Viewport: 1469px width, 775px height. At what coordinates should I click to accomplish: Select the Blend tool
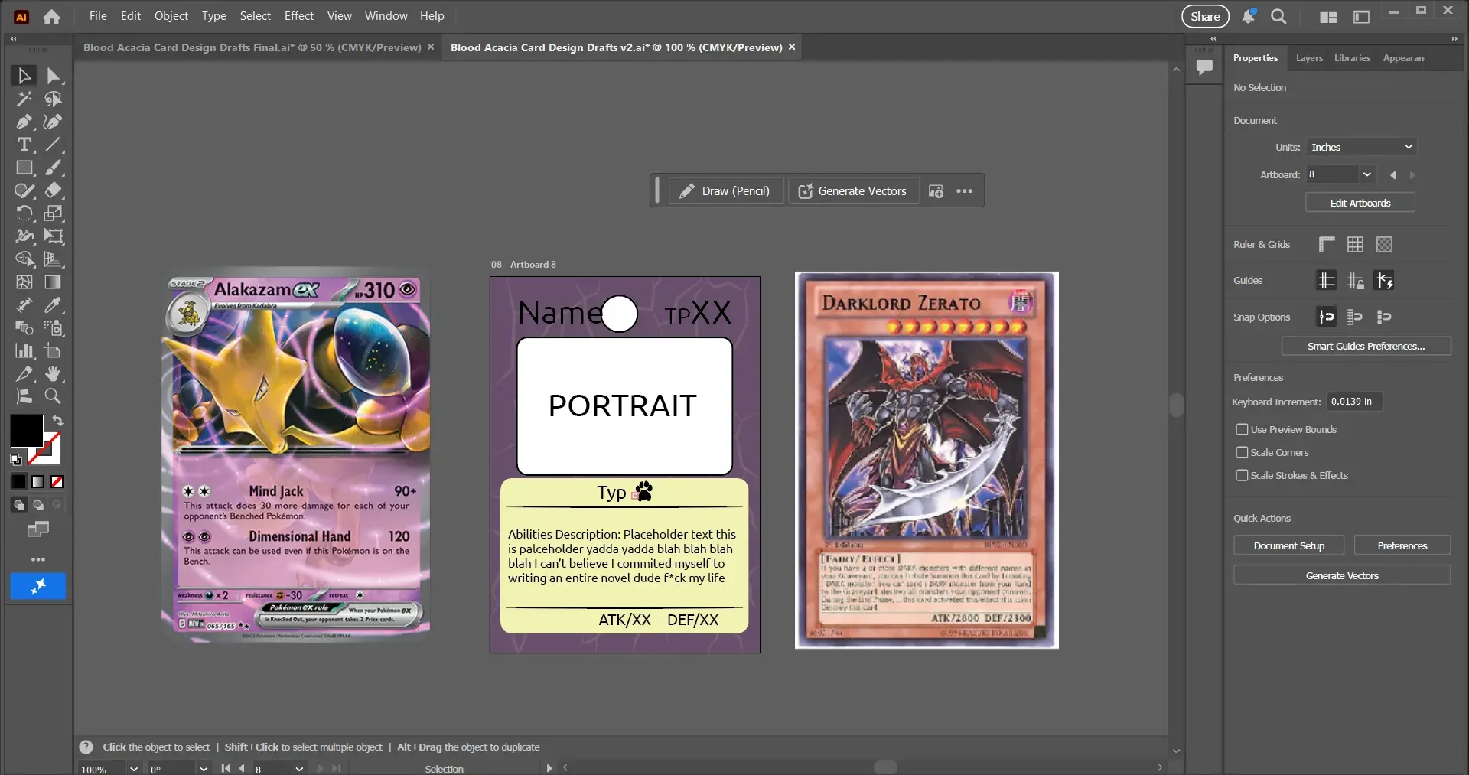[x=24, y=328]
